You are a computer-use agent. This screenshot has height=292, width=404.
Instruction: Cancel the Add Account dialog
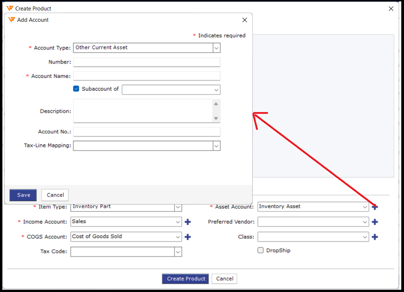[x=55, y=195]
